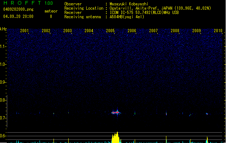226x143 pixels.
Task: Click the 0.9 frequency axis label
Action: [x=3, y=82]
